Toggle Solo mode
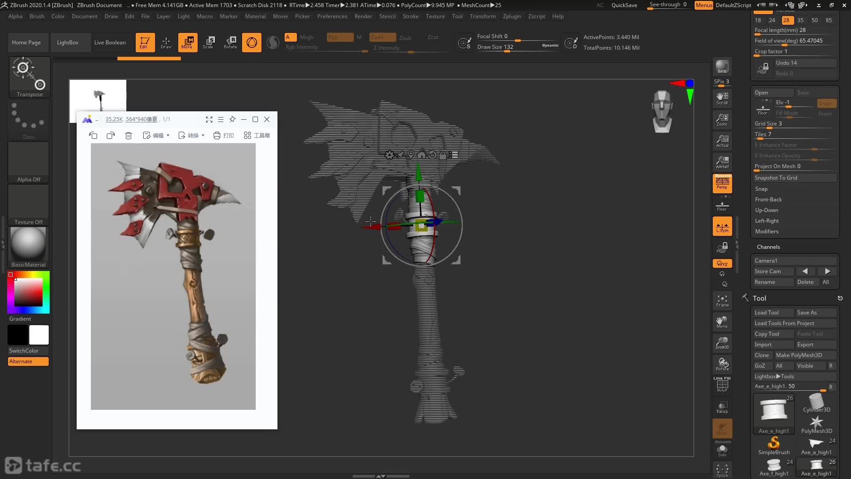 (722, 449)
